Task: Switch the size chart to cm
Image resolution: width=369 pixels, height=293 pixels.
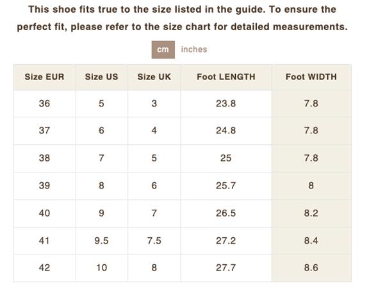Action: [163, 50]
